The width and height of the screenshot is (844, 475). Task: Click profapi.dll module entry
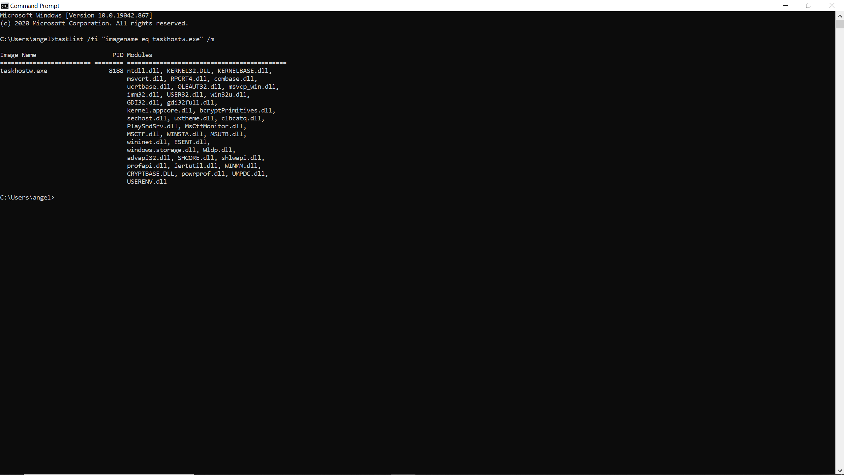click(147, 166)
